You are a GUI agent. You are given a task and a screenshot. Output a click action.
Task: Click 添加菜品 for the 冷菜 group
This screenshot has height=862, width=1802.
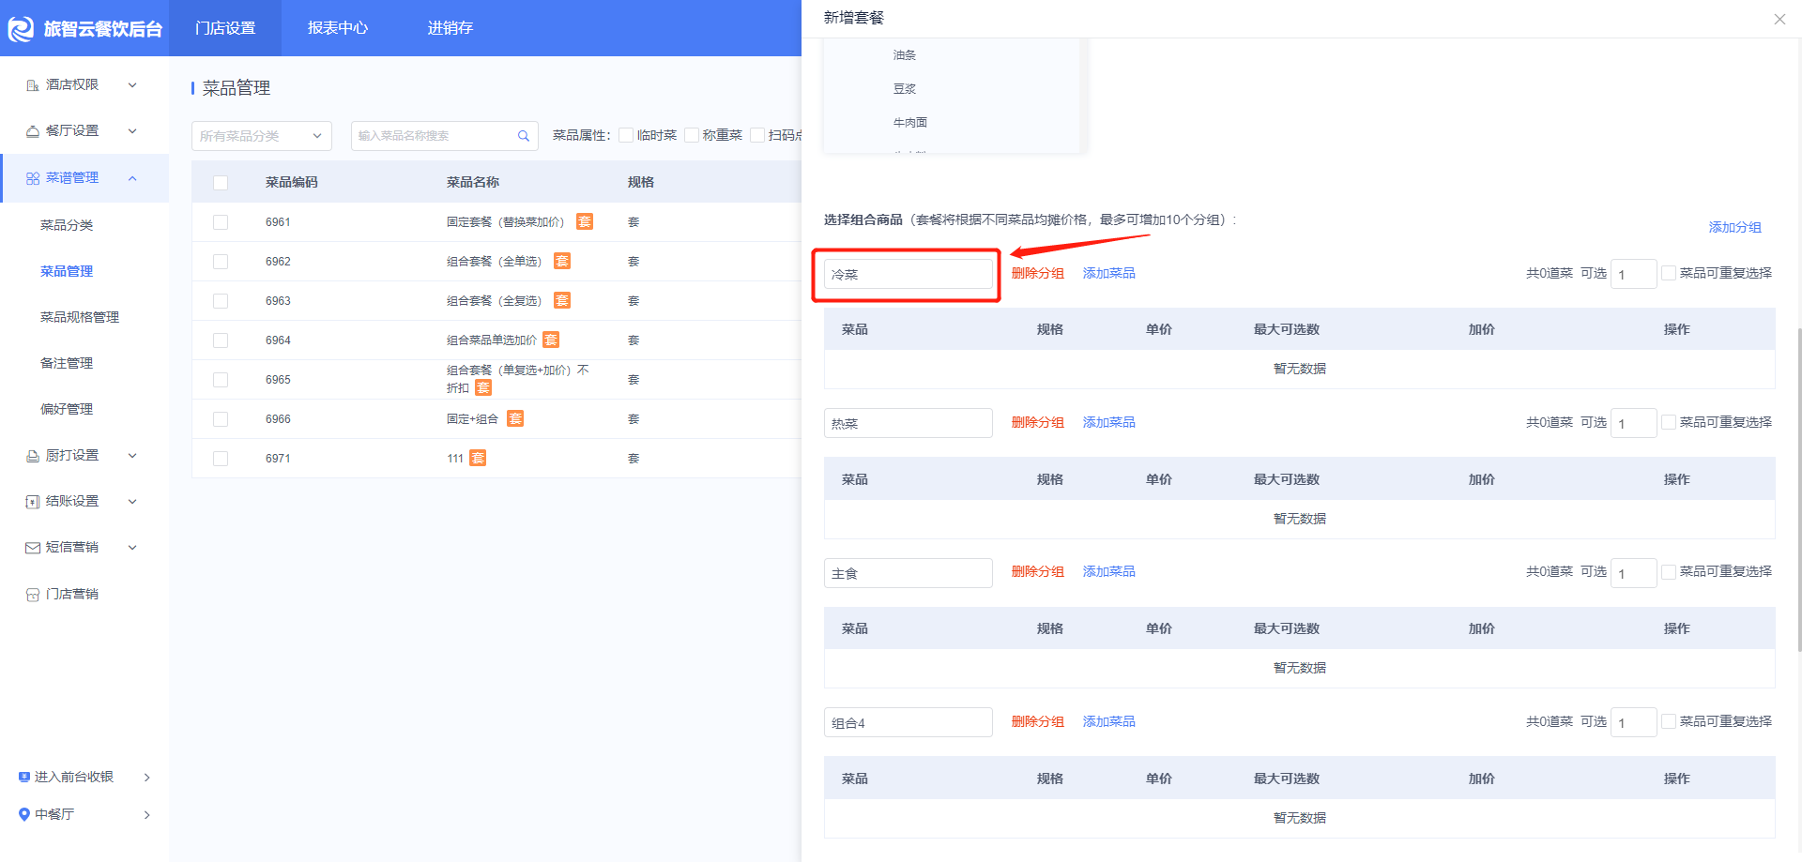point(1108,273)
